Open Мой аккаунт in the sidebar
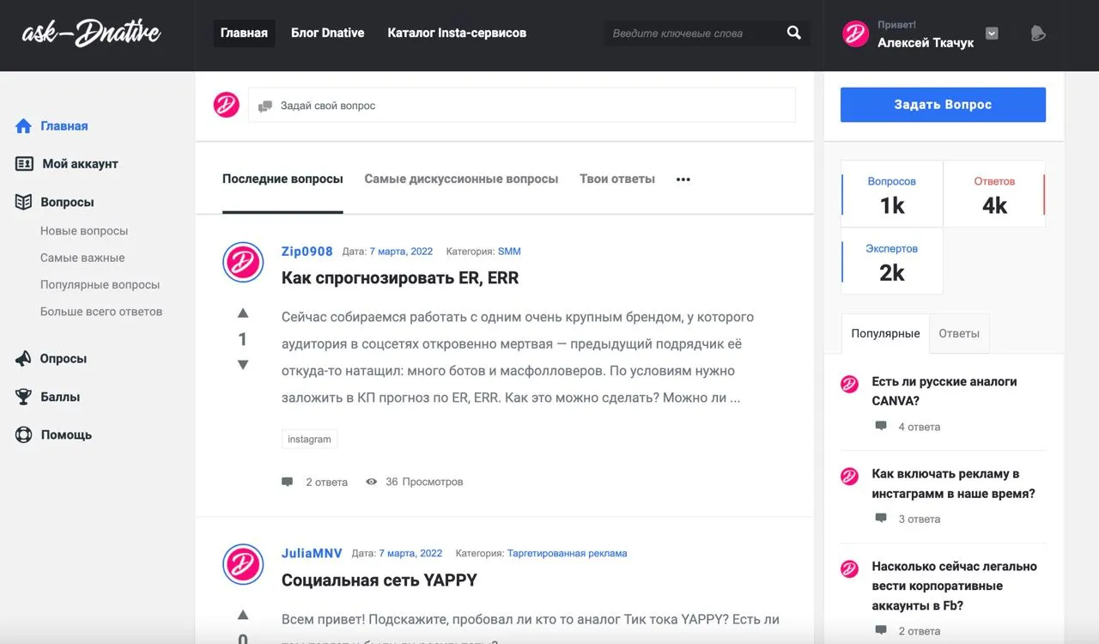The width and height of the screenshot is (1099, 644). pos(81,163)
